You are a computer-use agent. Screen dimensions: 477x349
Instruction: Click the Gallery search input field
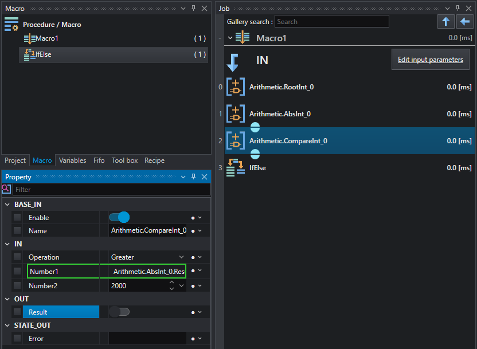332,22
